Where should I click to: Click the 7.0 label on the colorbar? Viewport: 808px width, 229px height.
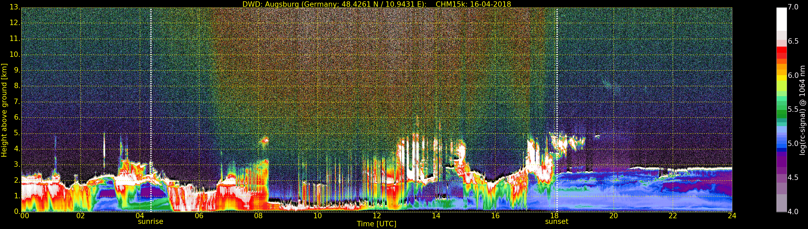tap(793, 7)
